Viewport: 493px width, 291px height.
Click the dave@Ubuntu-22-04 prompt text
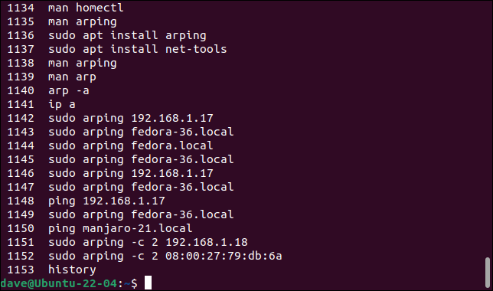point(59,283)
